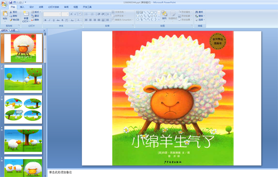This screenshot has height=177, width=278.
Task: Expand the shapes gallery with the More arrow
Action: [x=159, y=19]
